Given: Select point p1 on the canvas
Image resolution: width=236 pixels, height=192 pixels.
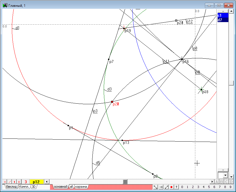Looking at the screenshot, I should pyautogui.click(x=68, y=125).
